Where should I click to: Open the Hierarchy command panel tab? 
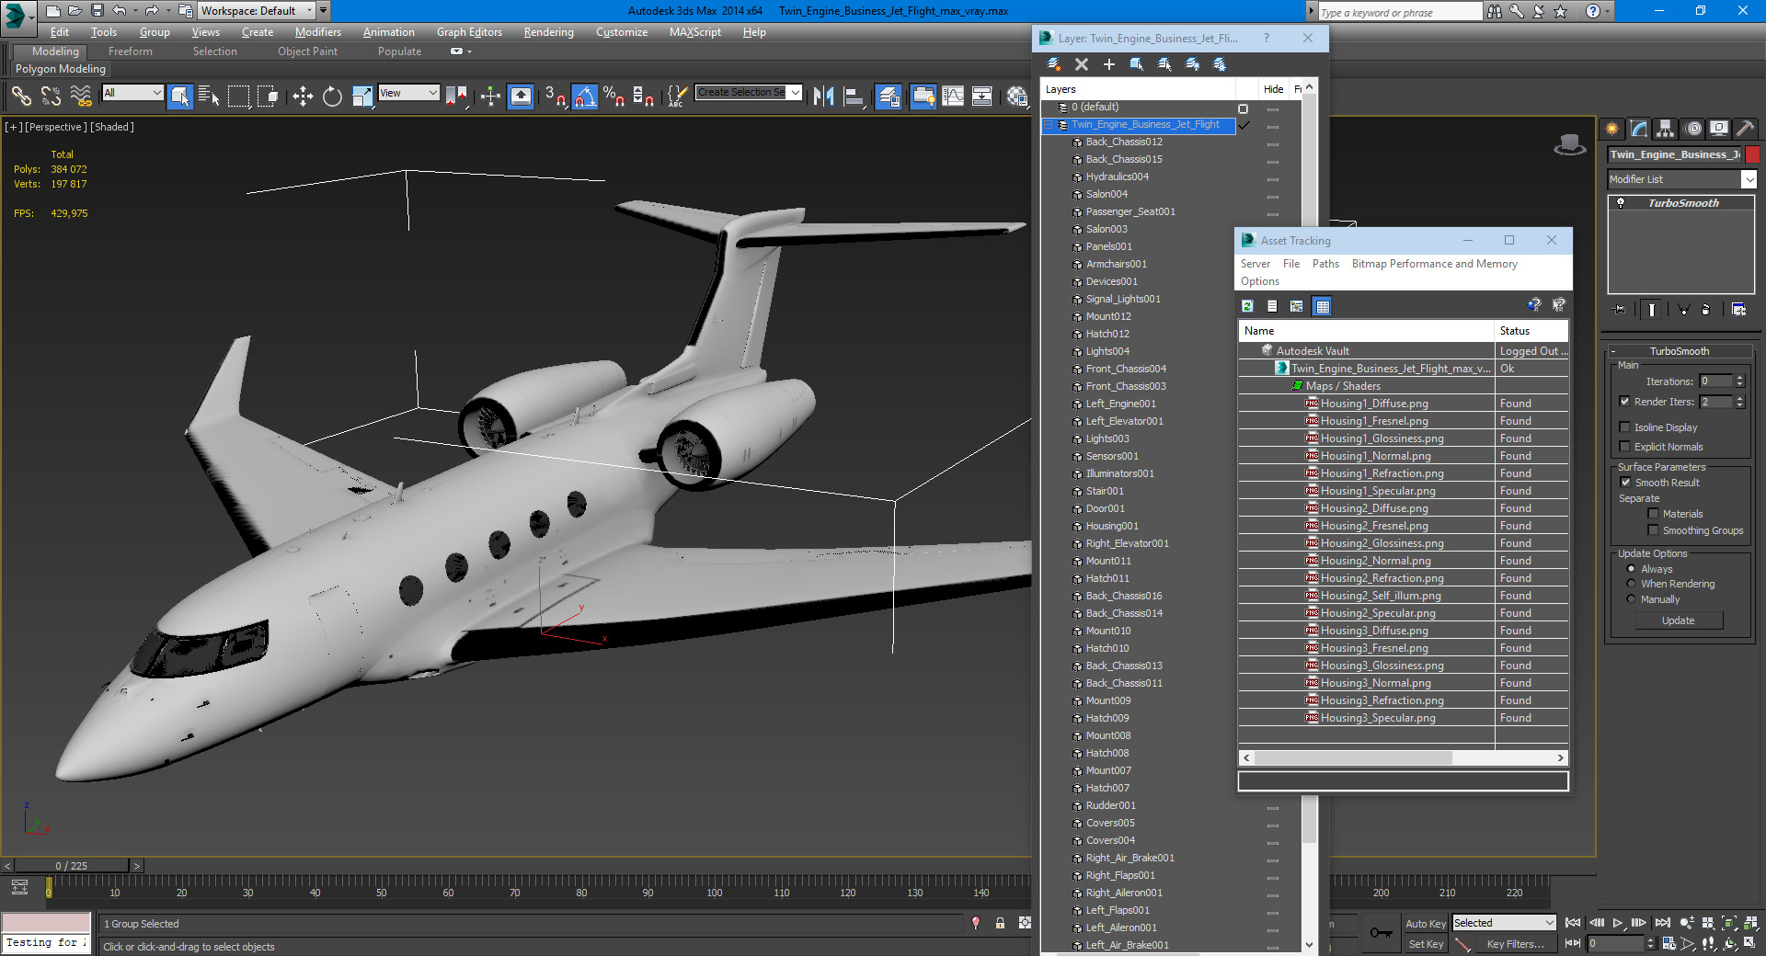point(1666,129)
